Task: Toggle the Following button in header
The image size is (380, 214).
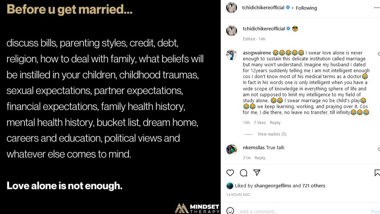Action: 306,8
